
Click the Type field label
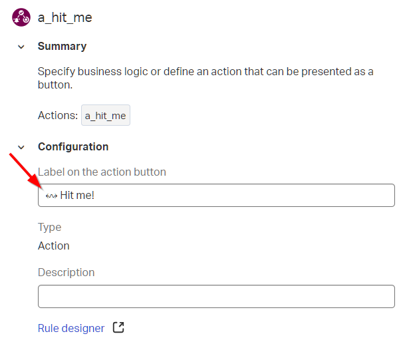(49, 228)
